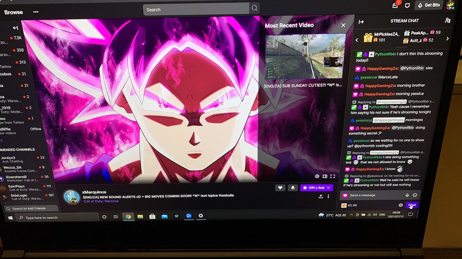This screenshot has height=259, width=462.
Task: Open Wezza_SA recommended channel
Action: (x=24, y=169)
